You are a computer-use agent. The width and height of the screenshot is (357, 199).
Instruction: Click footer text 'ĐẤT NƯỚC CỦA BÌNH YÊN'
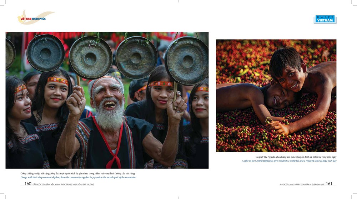point(63,184)
